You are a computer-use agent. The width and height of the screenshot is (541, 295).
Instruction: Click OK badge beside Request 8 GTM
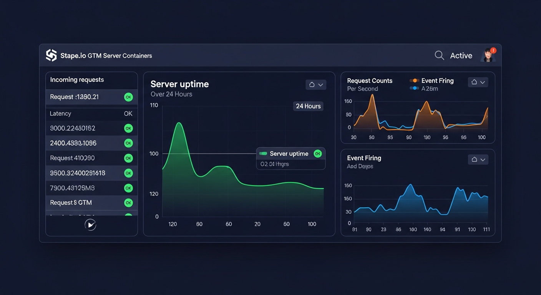[x=128, y=203]
